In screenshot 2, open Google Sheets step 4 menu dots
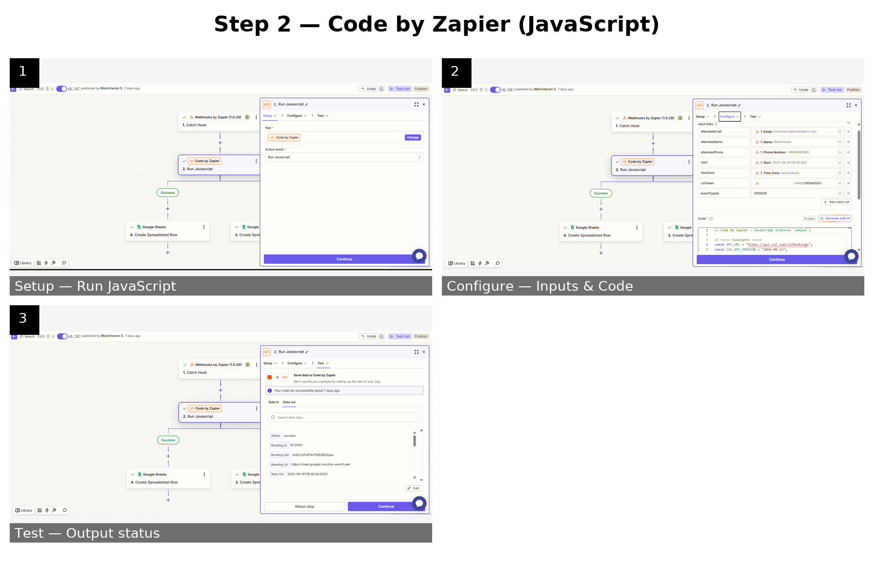 click(x=637, y=228)
